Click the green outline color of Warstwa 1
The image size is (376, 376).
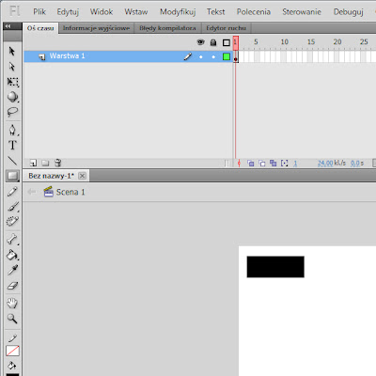point(227,56)
